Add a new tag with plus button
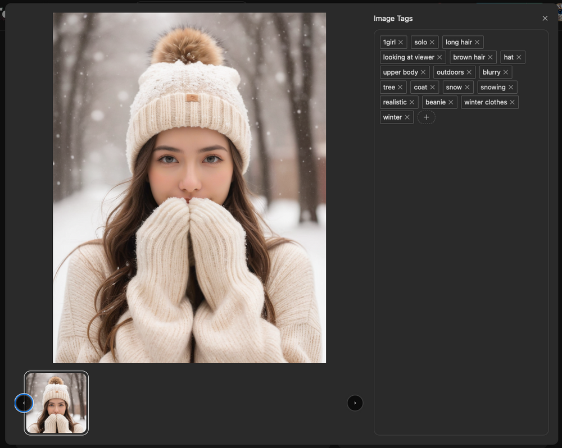Image resolution: width=562 pixels, height=448 pixels. 427,117
